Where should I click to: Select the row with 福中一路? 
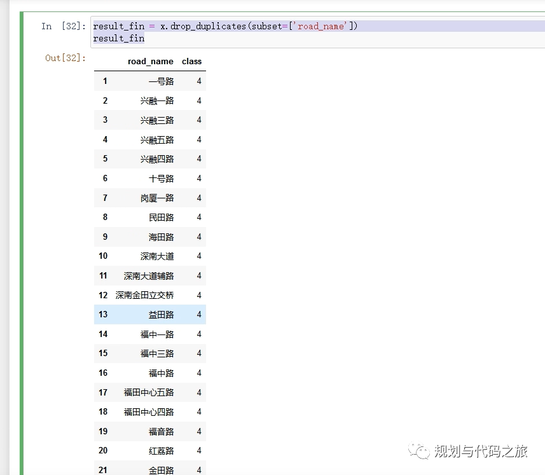[x=150, y=334]
